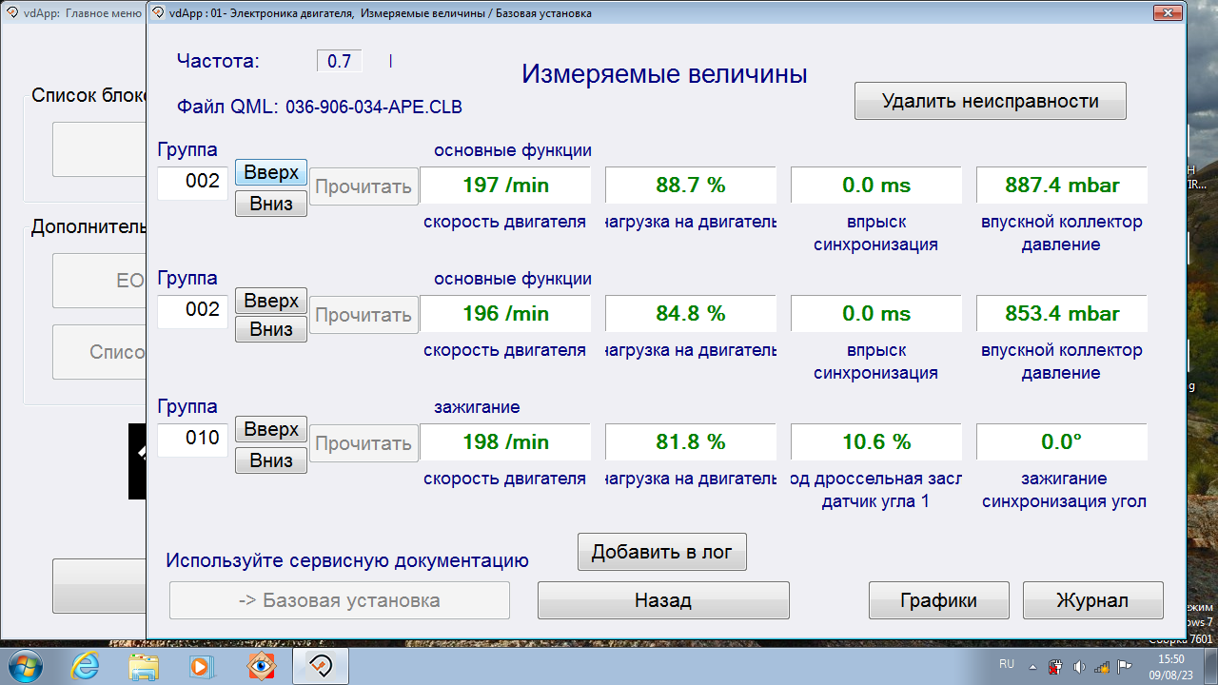The height and width of the screenshot is (685, 1218).
Task: Click the group number field showing 010
Action: pos(193,439)
